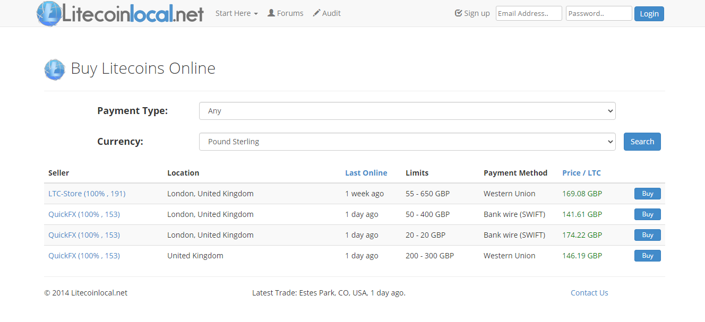705x322 pixels.
Task: Focus the Password field
Action: pyautogui.click(x=599, y=13)
